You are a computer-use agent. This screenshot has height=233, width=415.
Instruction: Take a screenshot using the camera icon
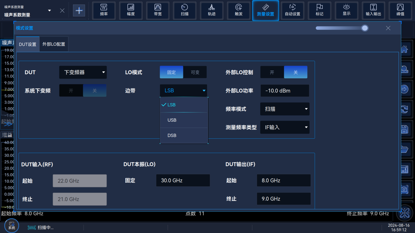click(405, 189)
